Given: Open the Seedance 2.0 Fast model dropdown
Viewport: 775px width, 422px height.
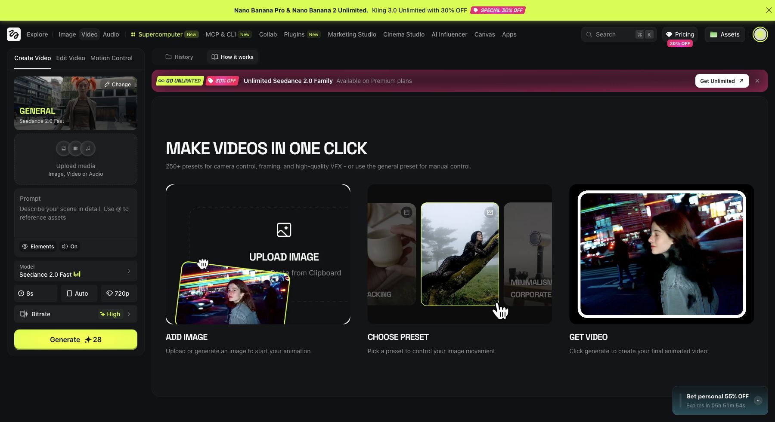Looking at the screenshot, I should click(76, 271).
